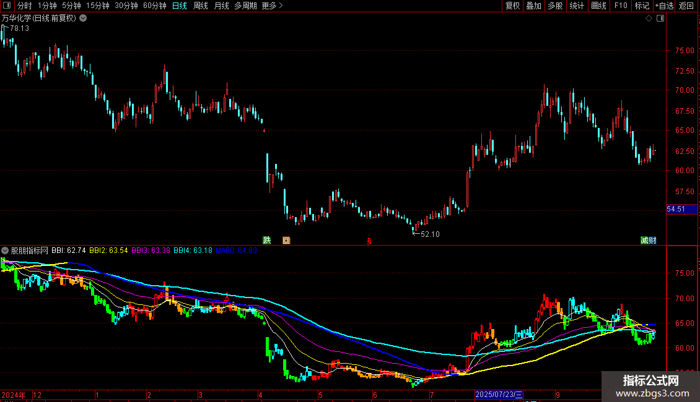
Task: Select the 1分钟 period
Action: (x=47, y=6)
